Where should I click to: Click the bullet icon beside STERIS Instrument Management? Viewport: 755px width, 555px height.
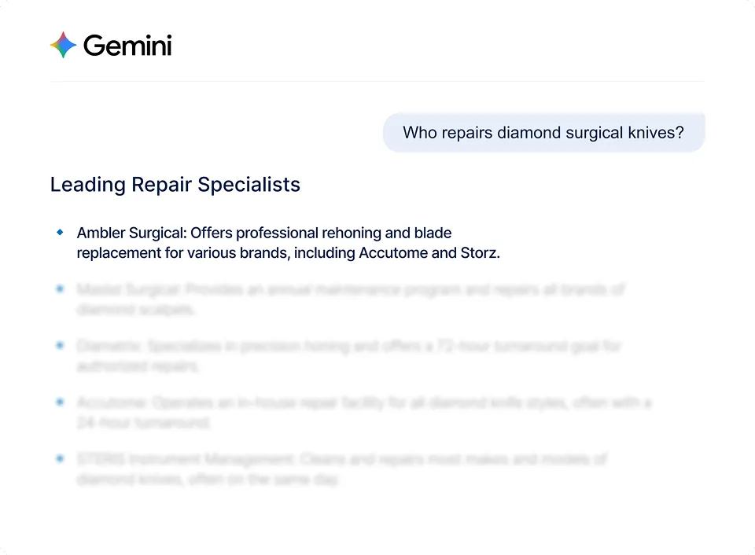[x=60, y=458]
